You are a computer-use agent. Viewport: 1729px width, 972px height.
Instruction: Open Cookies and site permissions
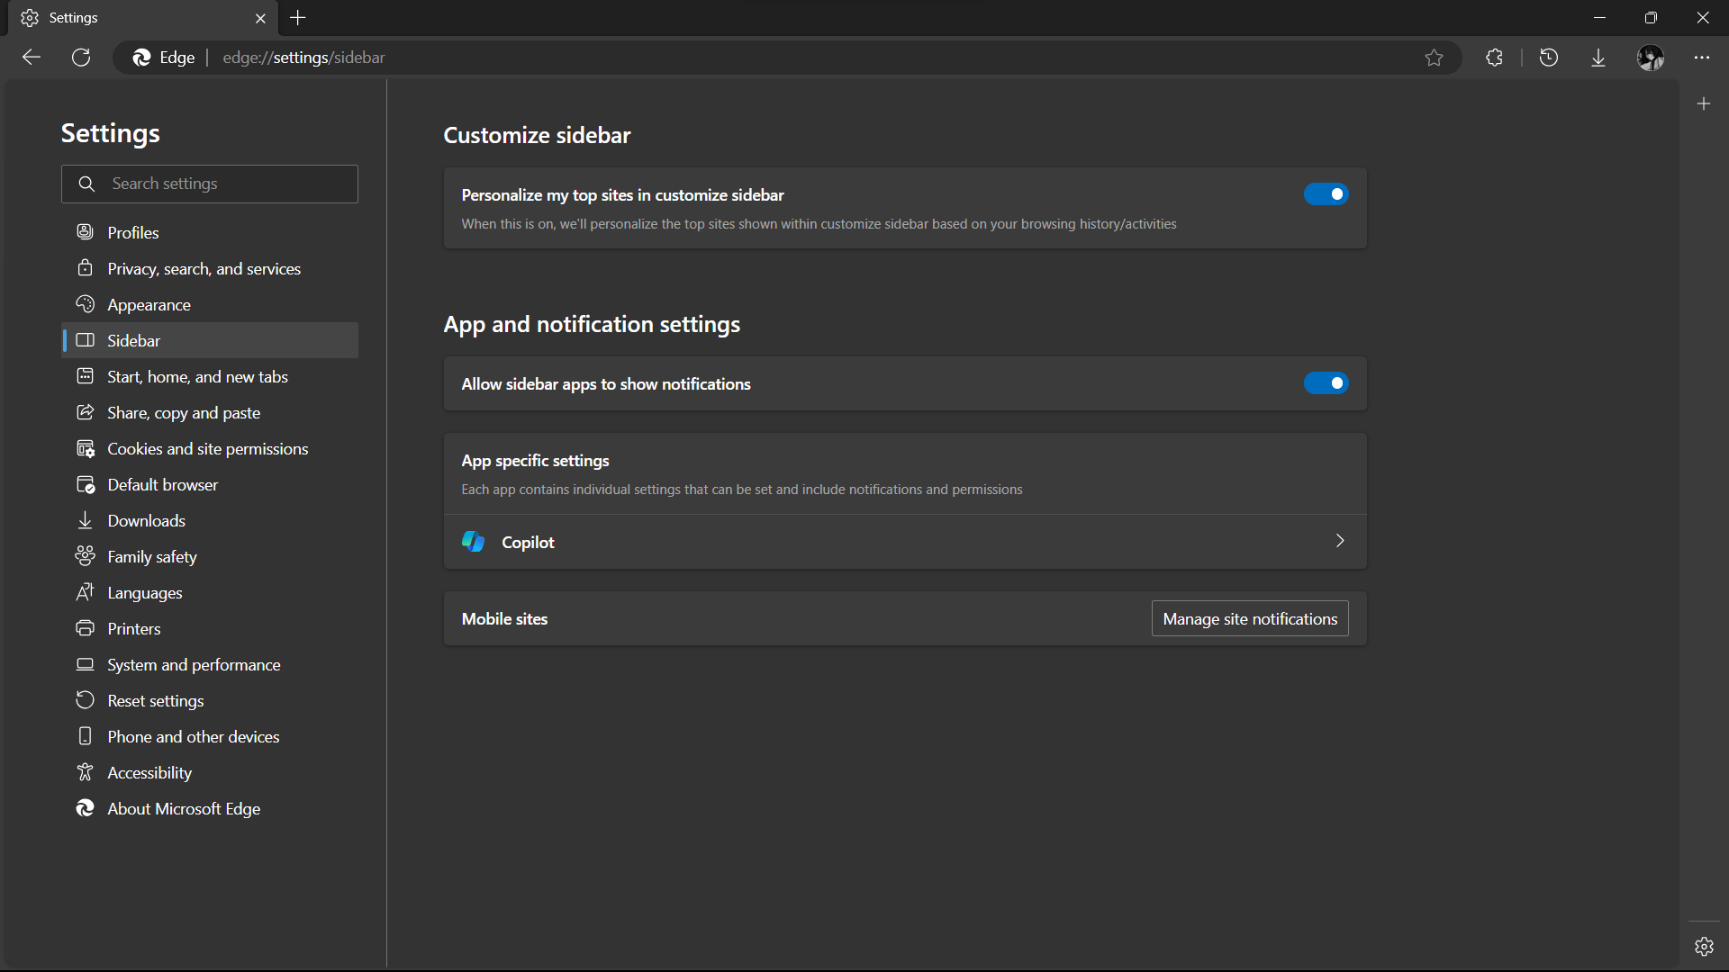210,448
